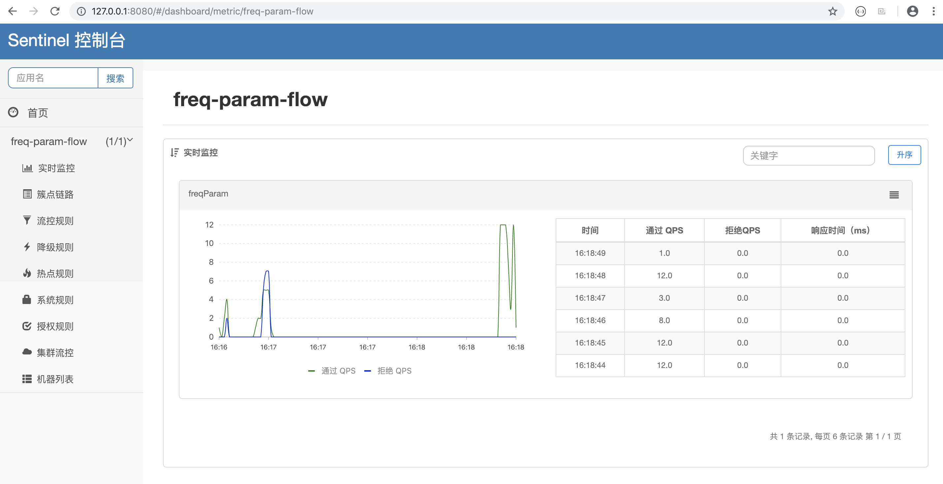Click the flame icon for 热点规则
Screen dimensions: 943x484
27,273
